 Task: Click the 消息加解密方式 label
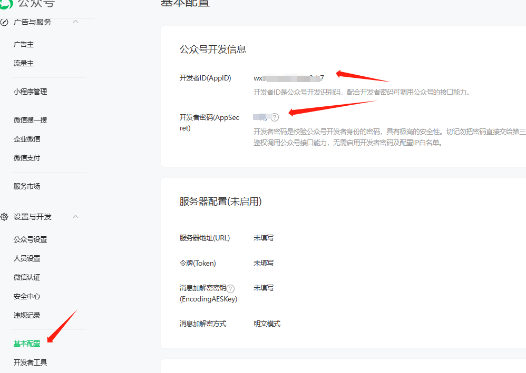point(203,324)
